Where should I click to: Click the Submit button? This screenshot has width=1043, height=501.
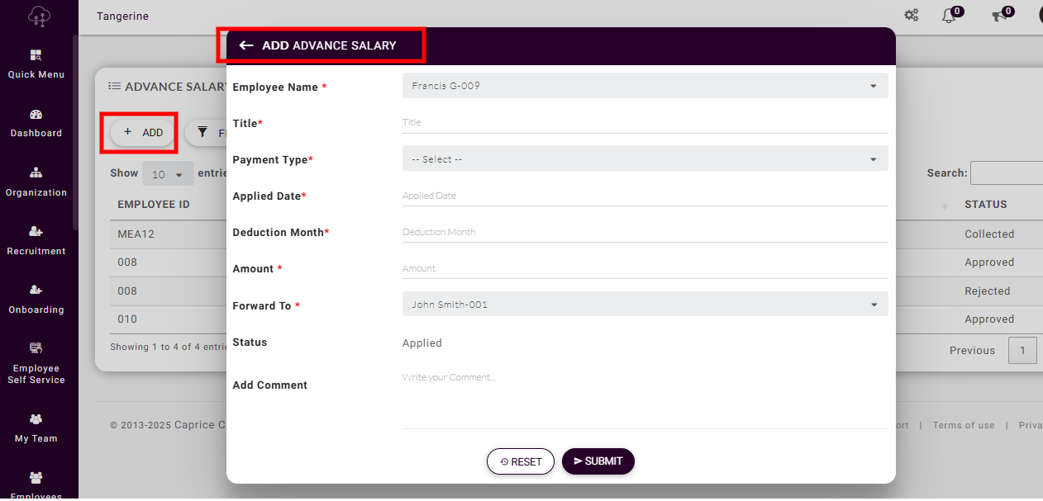coord(598,461)
